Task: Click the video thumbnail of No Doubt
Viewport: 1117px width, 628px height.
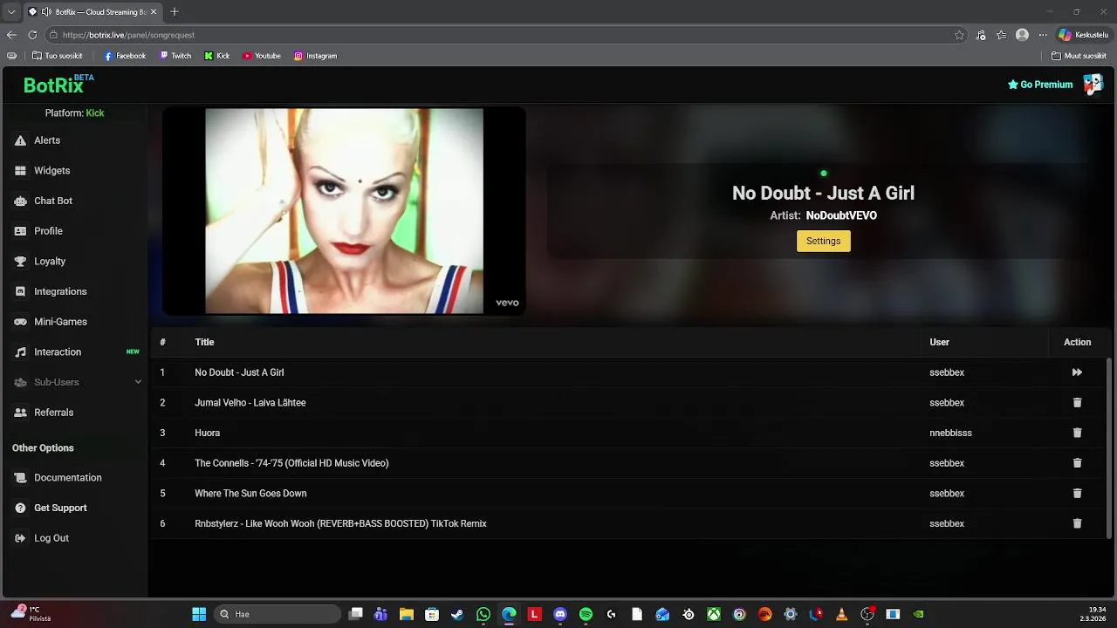Action: tap(344, 210)
